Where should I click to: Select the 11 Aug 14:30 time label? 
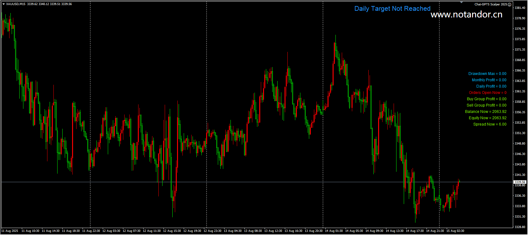[x=51, y=231]
